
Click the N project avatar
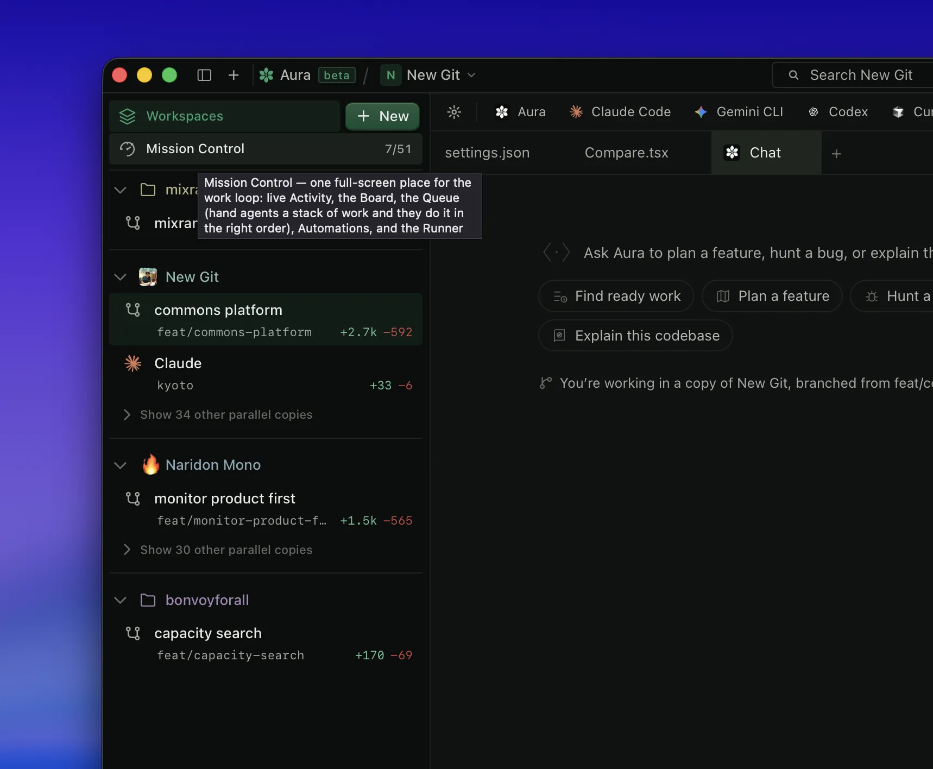391,75
